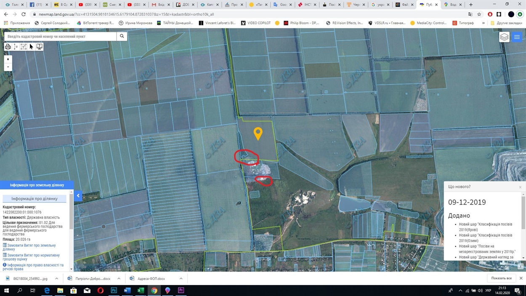Image resolution: width=526 pixels, height=296 pixels.
Task: Switch to the 'укра' Google tab
Action: click(380, 5)
